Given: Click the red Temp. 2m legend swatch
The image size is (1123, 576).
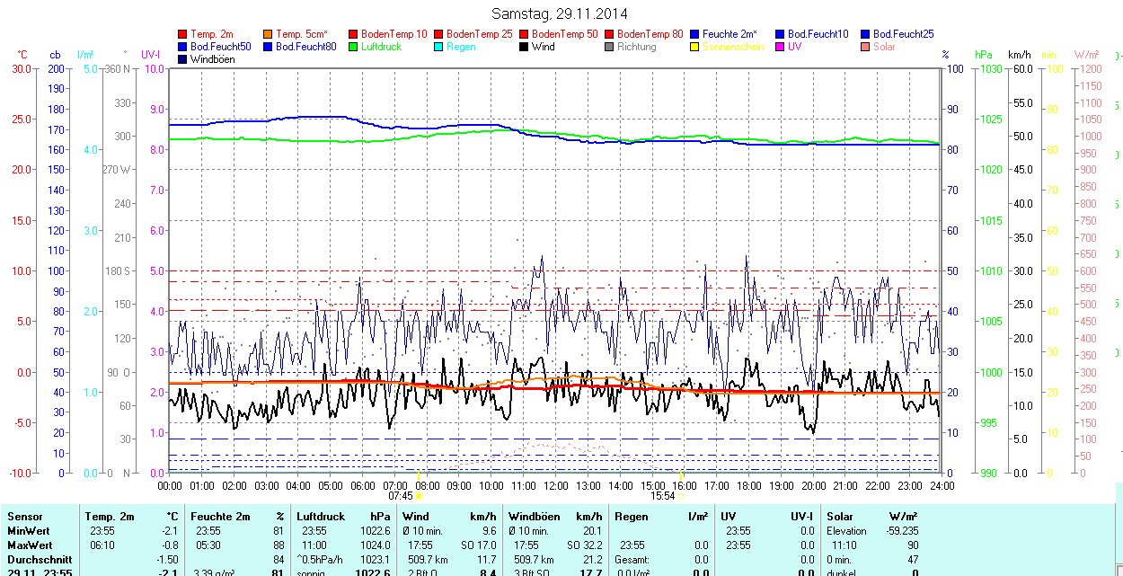Looking at the screenshot, I should pos(182,34).
